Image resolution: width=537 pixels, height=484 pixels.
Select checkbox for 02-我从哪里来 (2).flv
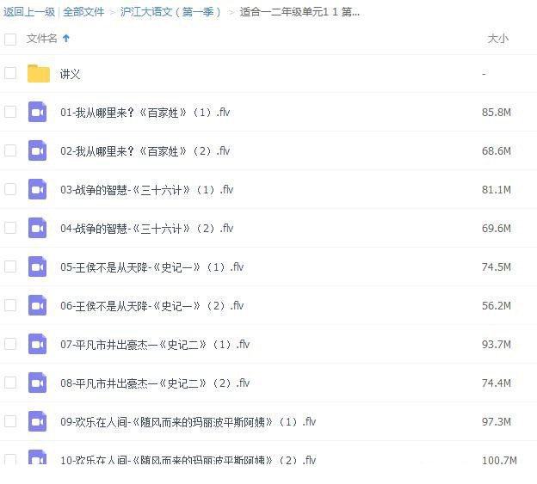(10, 150)
